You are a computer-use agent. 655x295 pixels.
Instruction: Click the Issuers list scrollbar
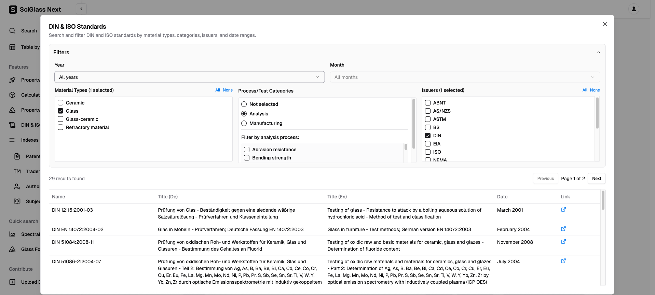(x=597, y=113)
